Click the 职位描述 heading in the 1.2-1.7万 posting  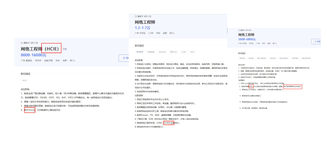pos(139,46)
